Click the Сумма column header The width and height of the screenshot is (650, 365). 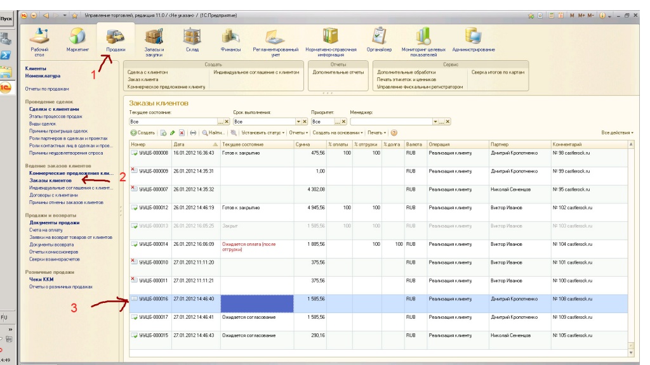(310, 144)
